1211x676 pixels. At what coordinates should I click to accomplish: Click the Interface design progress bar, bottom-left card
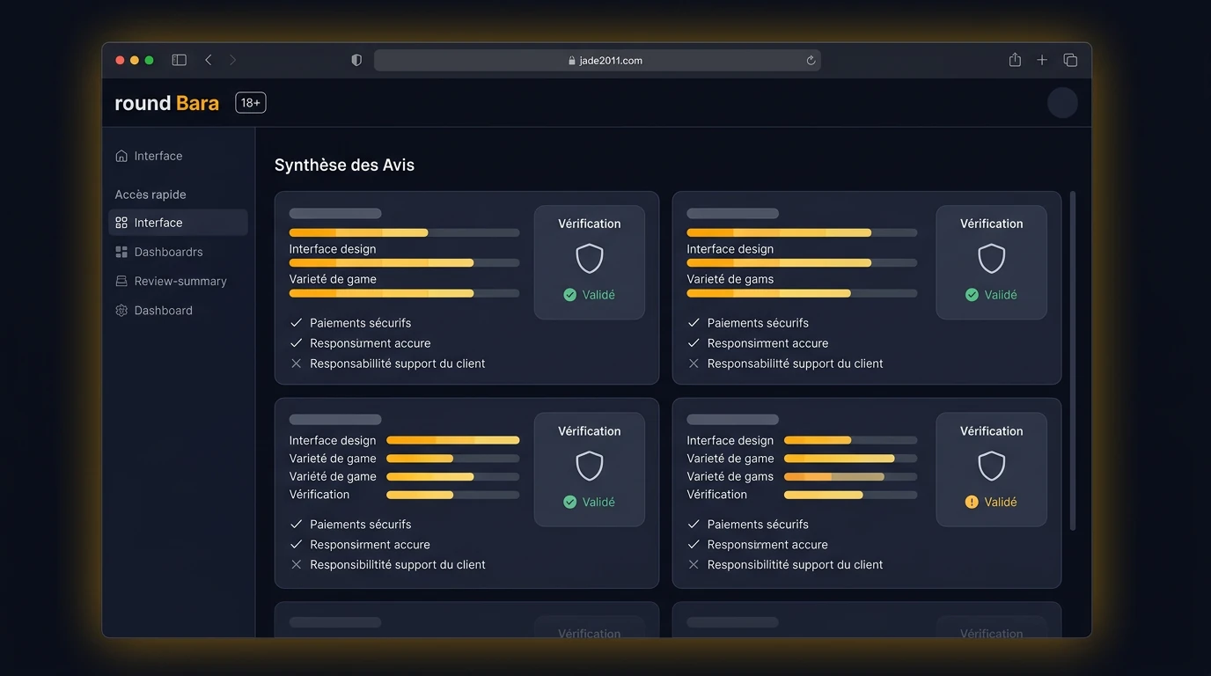coord(453,440)
